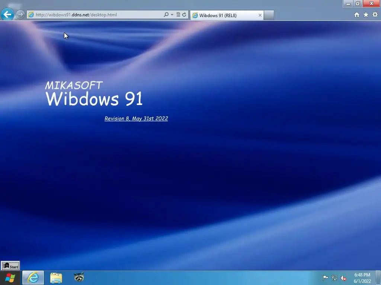
Task: Close the Wibdows 91 (REL8) tab
Action: pos(260,15)
